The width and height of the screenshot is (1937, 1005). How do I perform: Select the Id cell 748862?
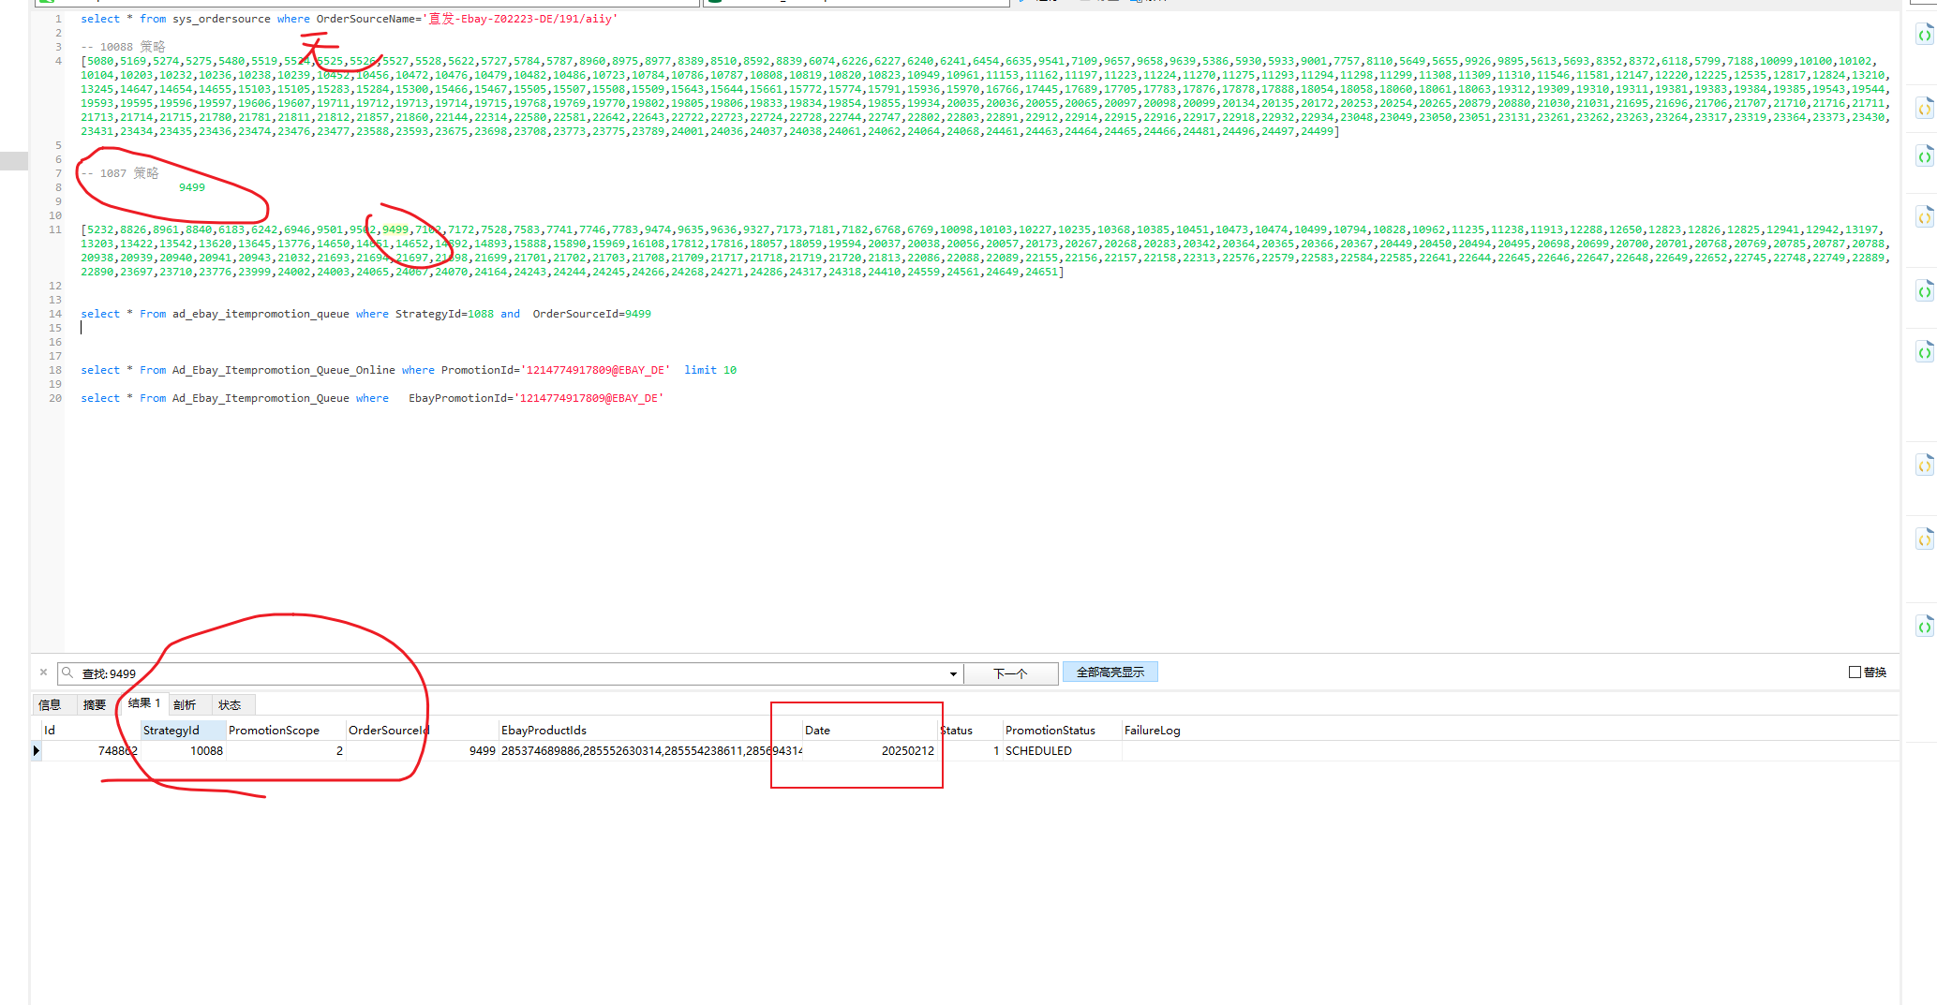[92, 751]
